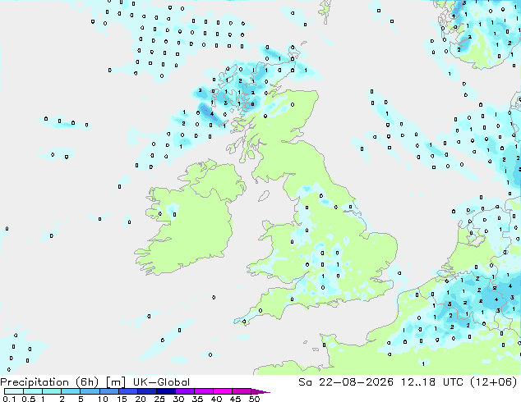Click the legend arrow tip beyond 50

(x=260, y=392)
